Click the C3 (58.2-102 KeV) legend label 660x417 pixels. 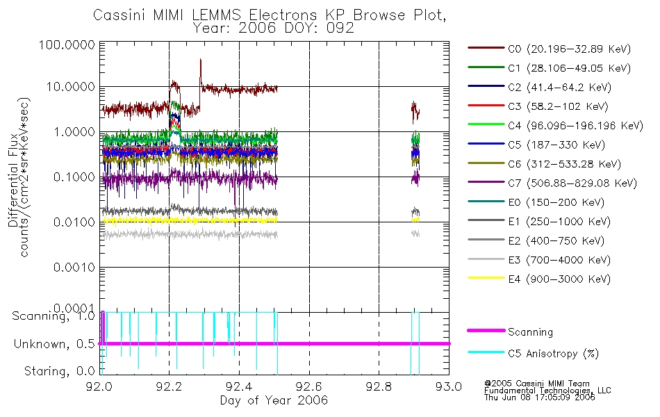(558, 106)
